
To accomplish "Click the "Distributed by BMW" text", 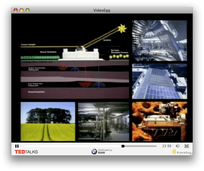I will 105,151.
